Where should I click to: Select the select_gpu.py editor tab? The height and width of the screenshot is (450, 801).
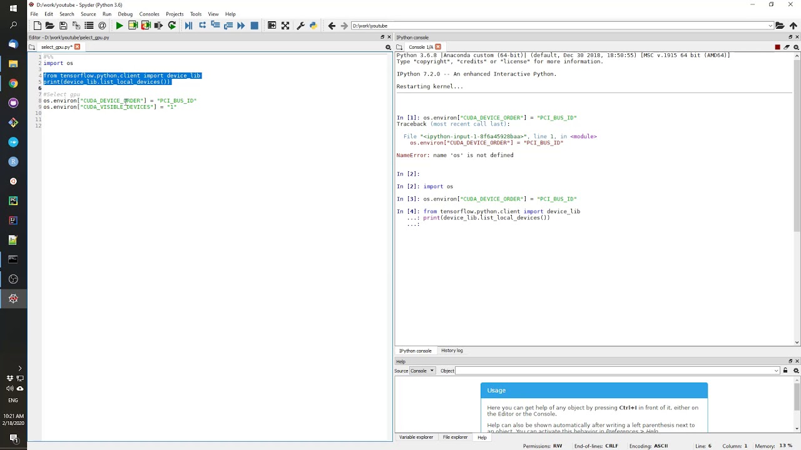(56, 47)
